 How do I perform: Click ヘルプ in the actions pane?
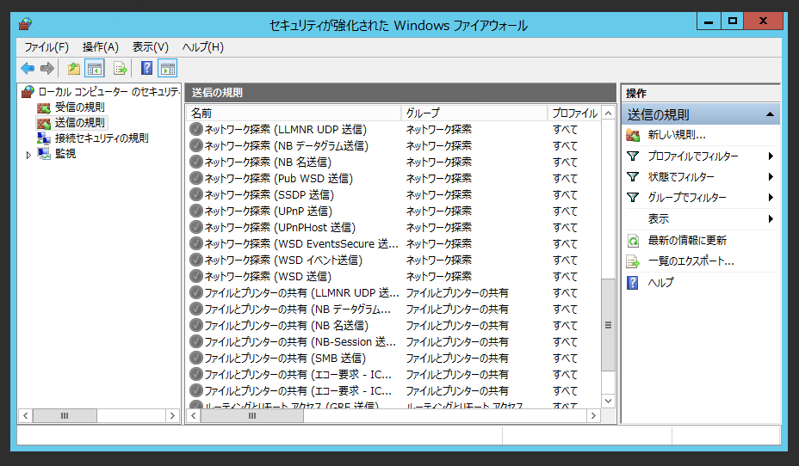click(x=660, y=282)
